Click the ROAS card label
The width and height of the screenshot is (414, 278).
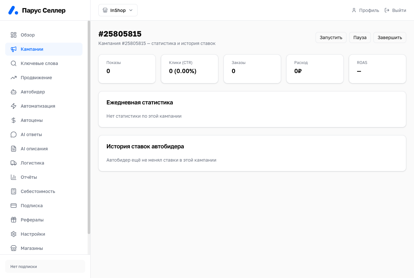(362, 63)
